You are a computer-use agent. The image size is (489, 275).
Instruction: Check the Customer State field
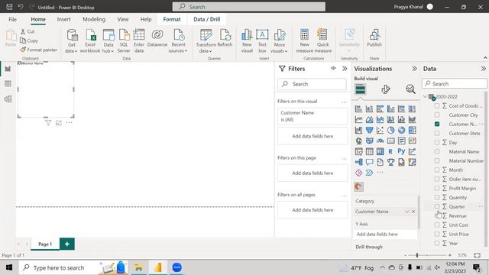tap(437, 133)
